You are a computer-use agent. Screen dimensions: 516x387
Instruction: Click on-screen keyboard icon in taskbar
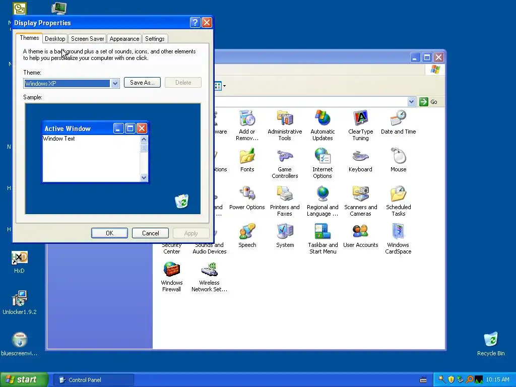[423, 380]
